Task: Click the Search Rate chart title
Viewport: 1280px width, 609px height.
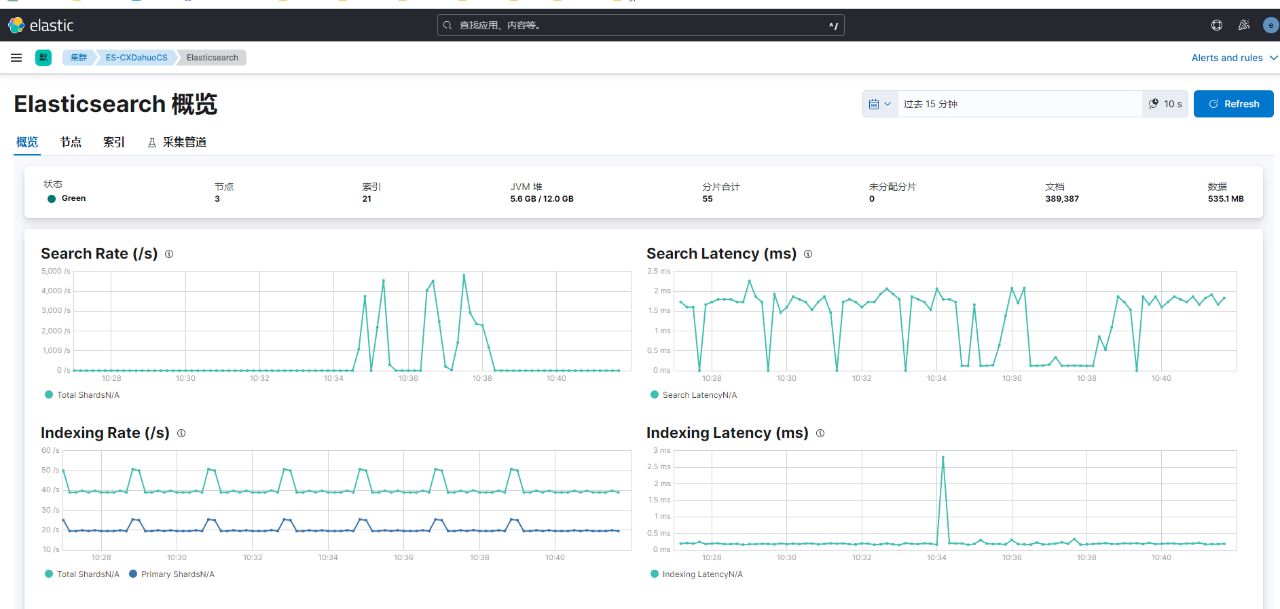Action: 99,254
